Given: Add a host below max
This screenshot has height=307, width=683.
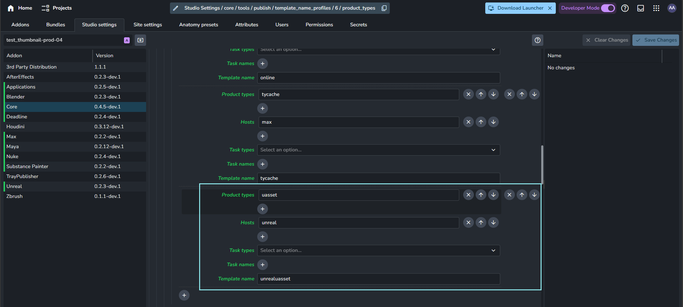Looking at the screenshot, I should coord(263,136).
